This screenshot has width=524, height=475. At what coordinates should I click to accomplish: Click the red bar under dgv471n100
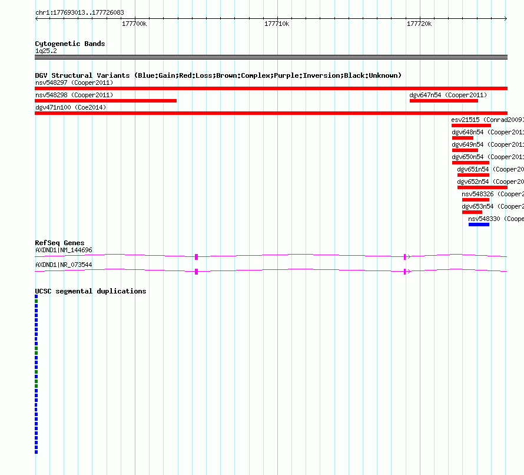[x=271, y=113]
